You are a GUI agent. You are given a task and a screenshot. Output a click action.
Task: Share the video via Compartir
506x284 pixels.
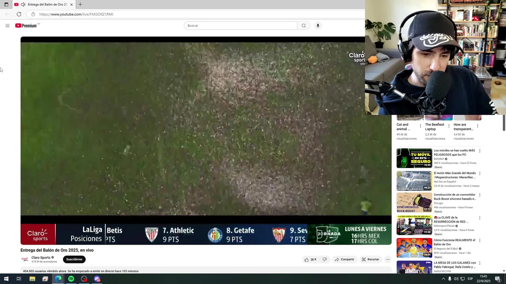(x=344, y=260)
